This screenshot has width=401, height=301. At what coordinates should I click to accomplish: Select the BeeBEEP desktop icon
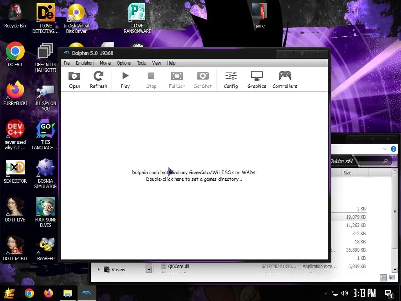pos(45,248)
